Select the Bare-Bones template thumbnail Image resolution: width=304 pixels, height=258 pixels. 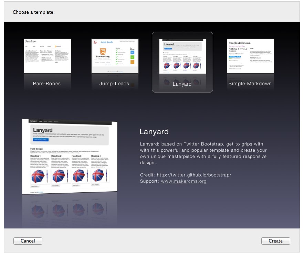(x=47, y=56)
